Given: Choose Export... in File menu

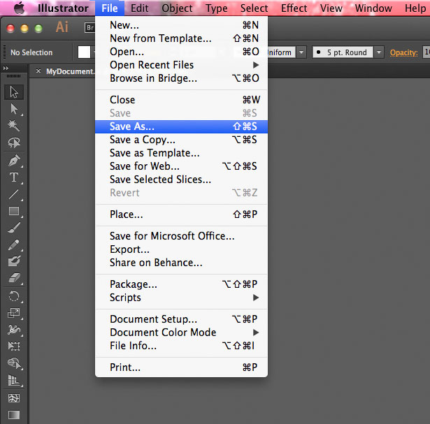Looking at the screenshot, I should coord(181,249).
